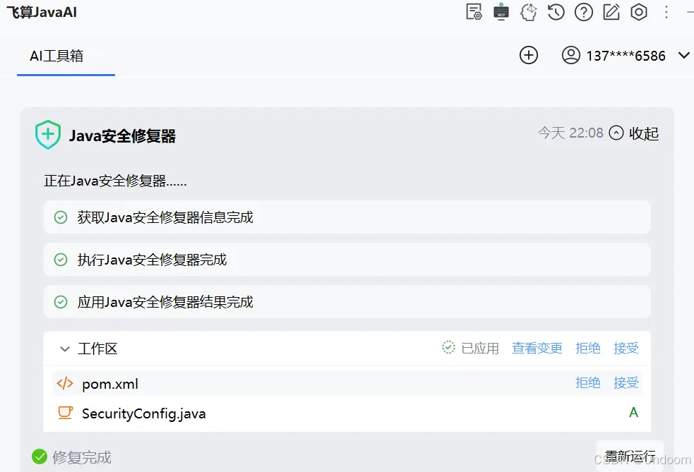694x472 pixels.
Task: Expand the account dropdown arrow
Action: click(684, 55)
